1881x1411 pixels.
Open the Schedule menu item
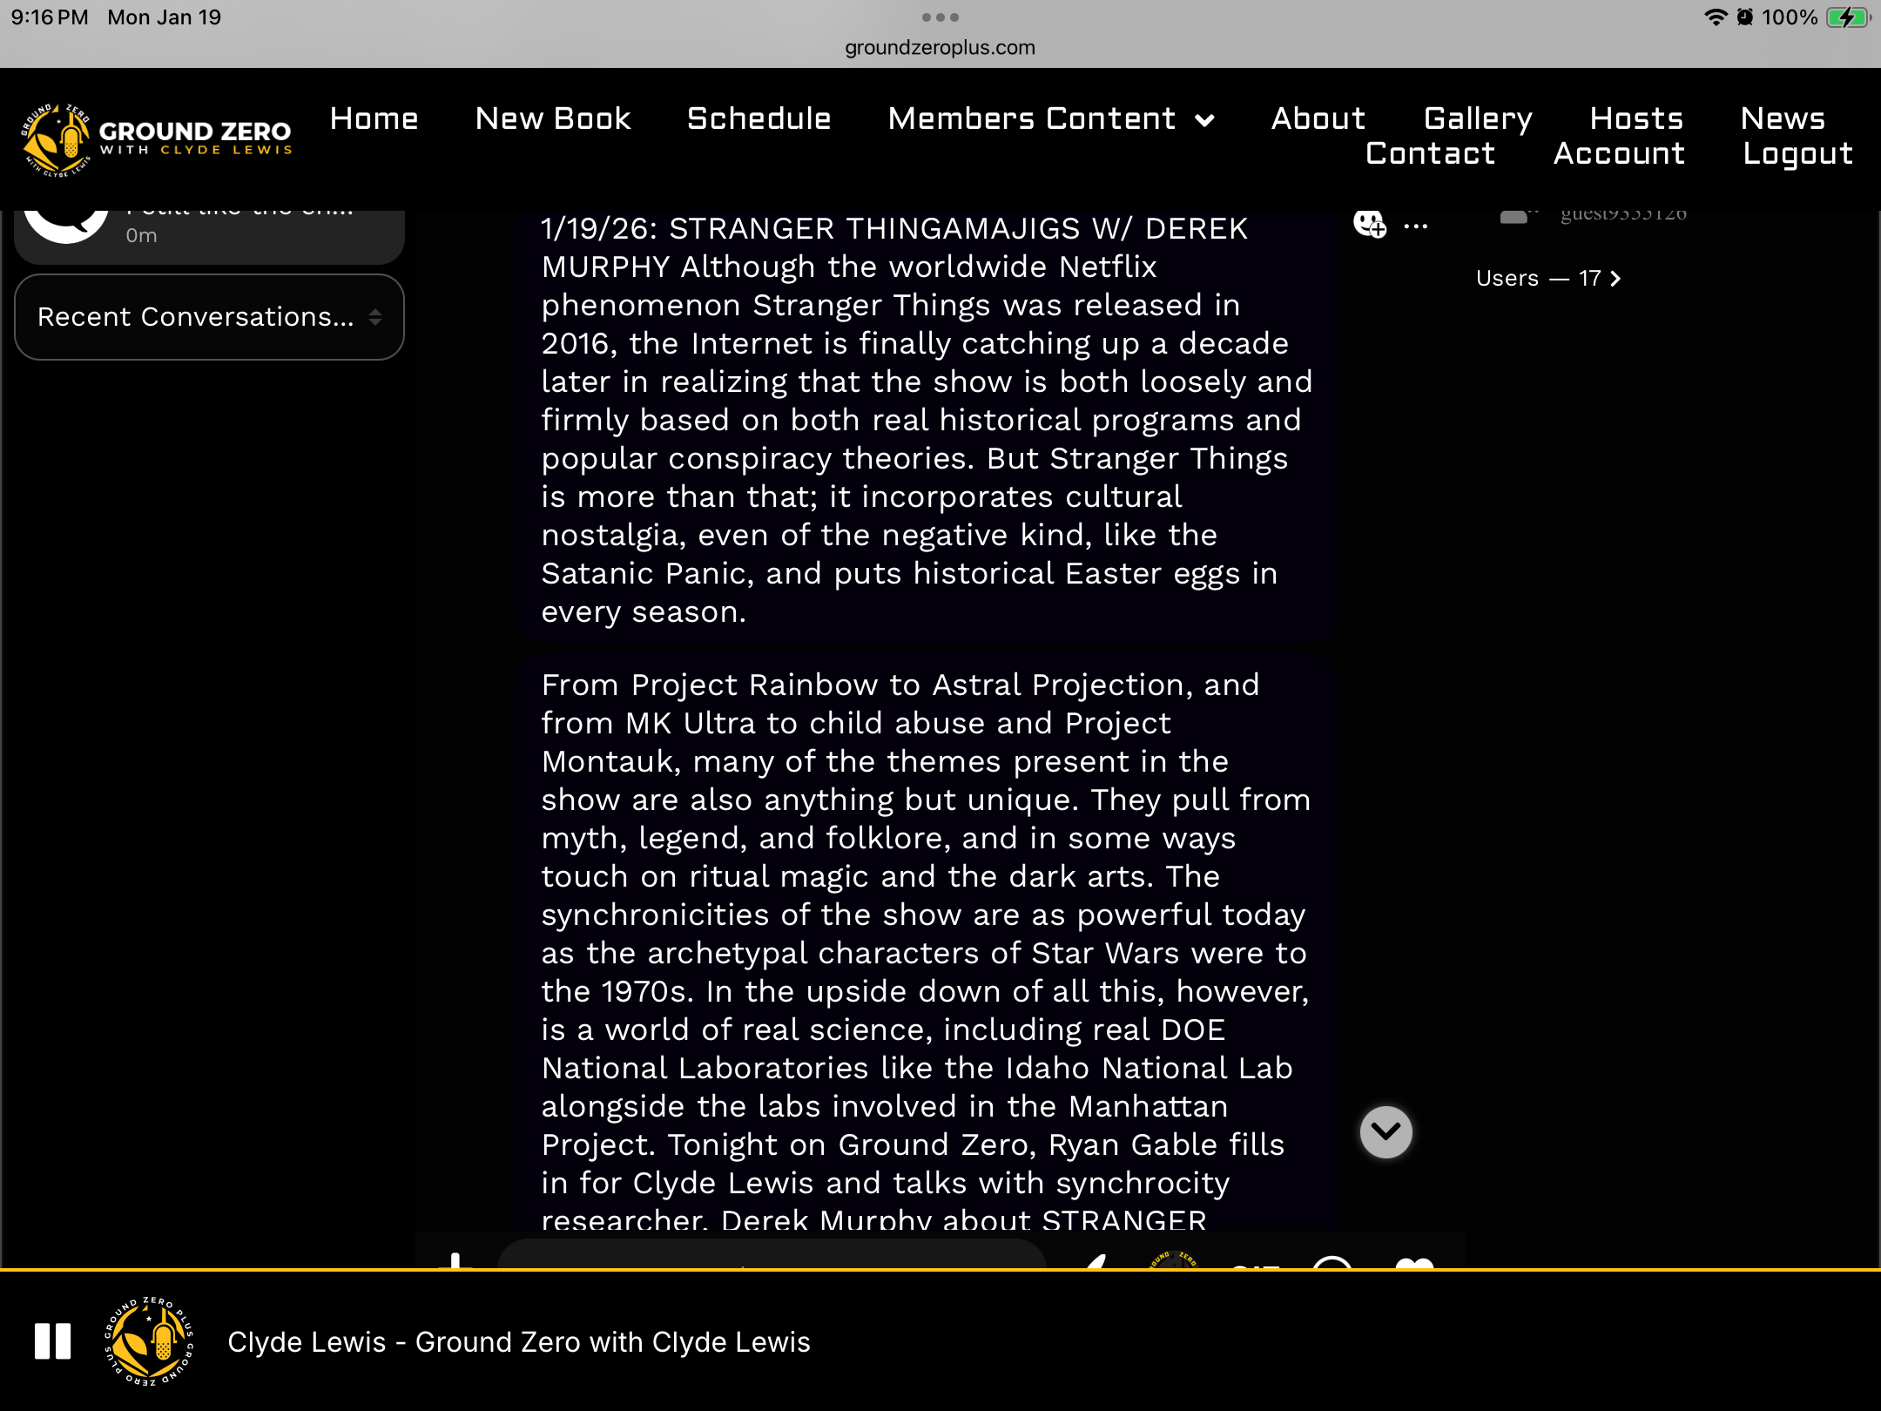tap(758, 119)
